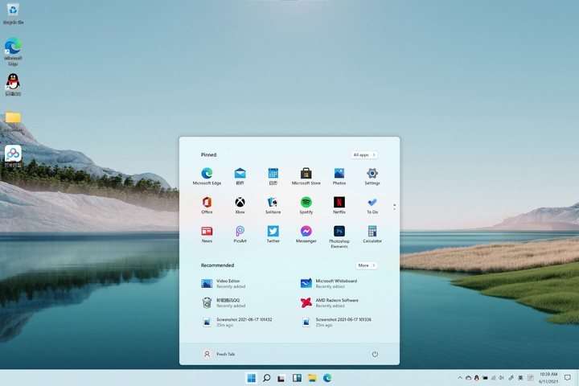Screen dimensions: 579x386
Task: Open Netflix from the Pinned section
Action: click(x=339, y=203)
